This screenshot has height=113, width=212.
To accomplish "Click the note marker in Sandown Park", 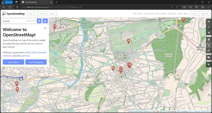I will click(x=128, y=41).
